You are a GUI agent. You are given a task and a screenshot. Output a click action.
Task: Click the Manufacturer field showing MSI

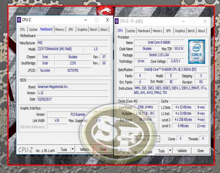click(x=73, y=43)
